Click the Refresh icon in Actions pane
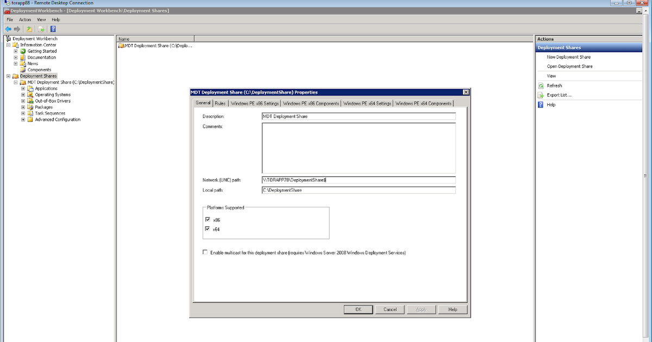This screenshot has width=652, height=342. point(540,85)
